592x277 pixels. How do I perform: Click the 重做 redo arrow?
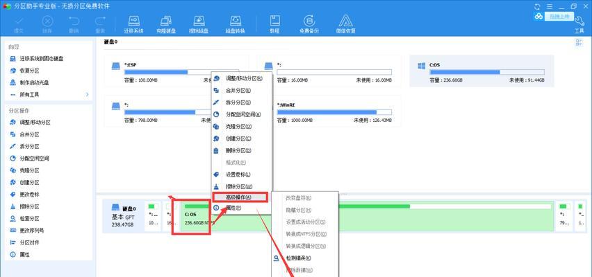(x=100, y=24)
